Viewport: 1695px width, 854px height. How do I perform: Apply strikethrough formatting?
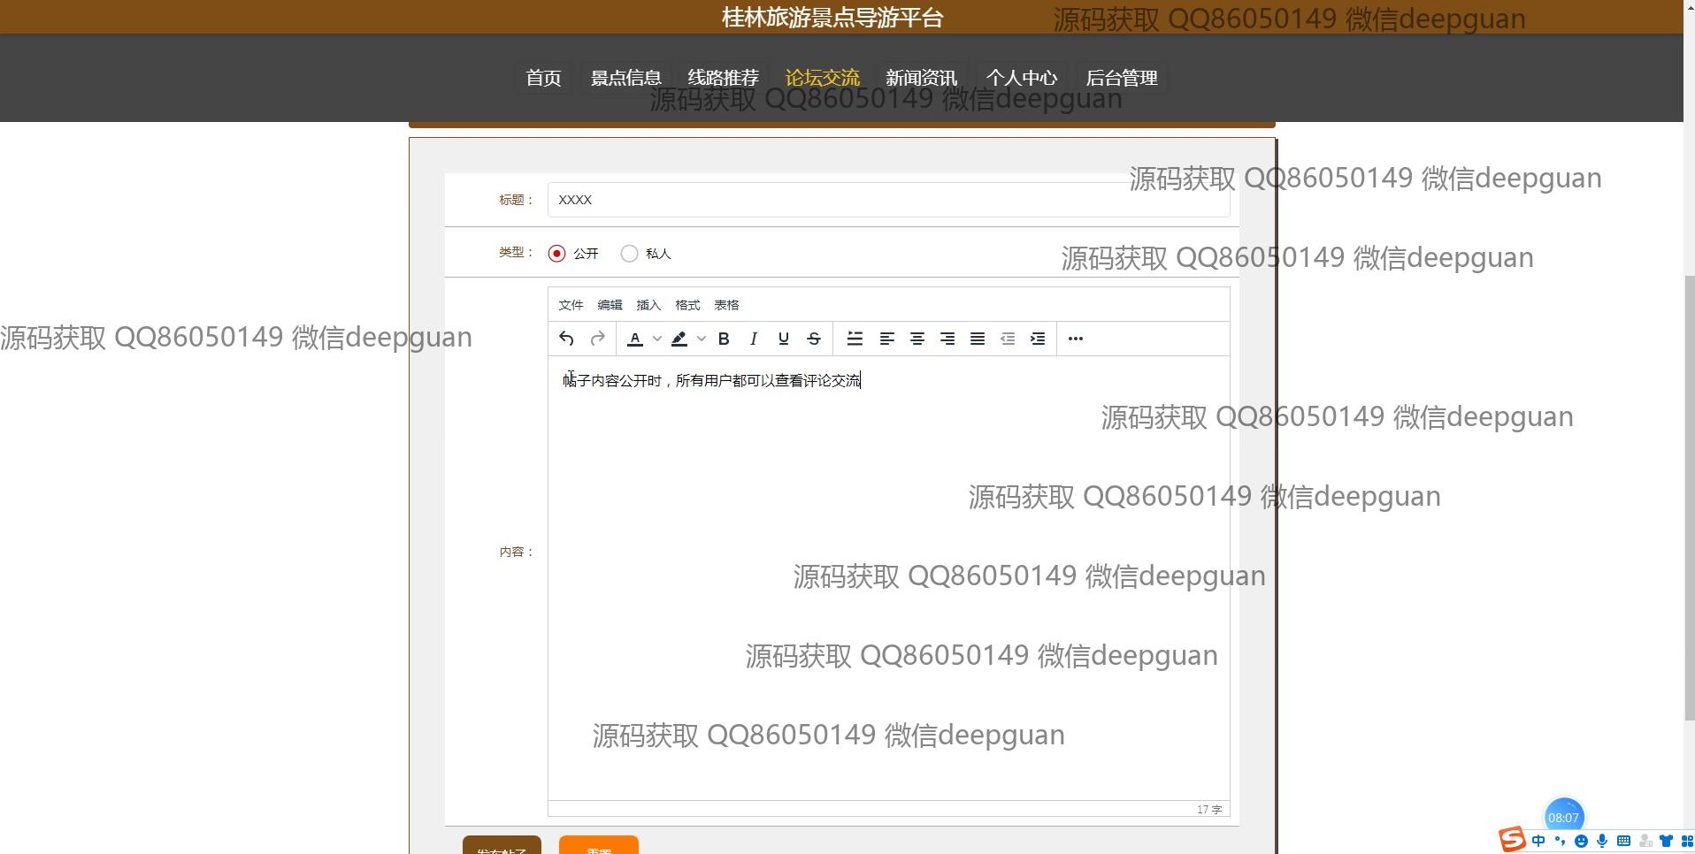click(x=814, y=339)
